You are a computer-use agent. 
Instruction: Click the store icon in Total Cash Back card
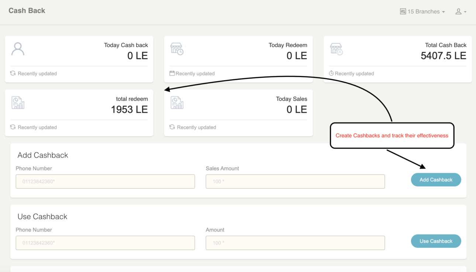[336, 49]
